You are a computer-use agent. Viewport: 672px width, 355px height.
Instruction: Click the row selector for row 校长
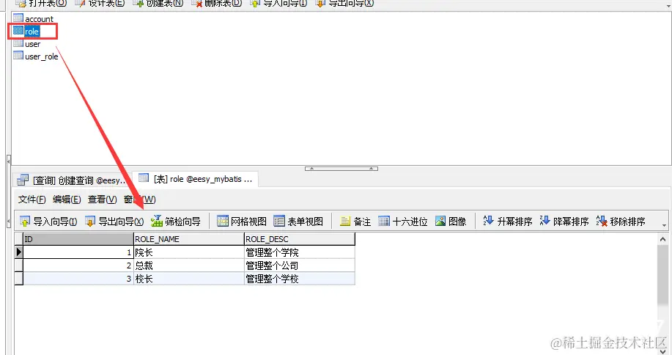coord(18,279)
